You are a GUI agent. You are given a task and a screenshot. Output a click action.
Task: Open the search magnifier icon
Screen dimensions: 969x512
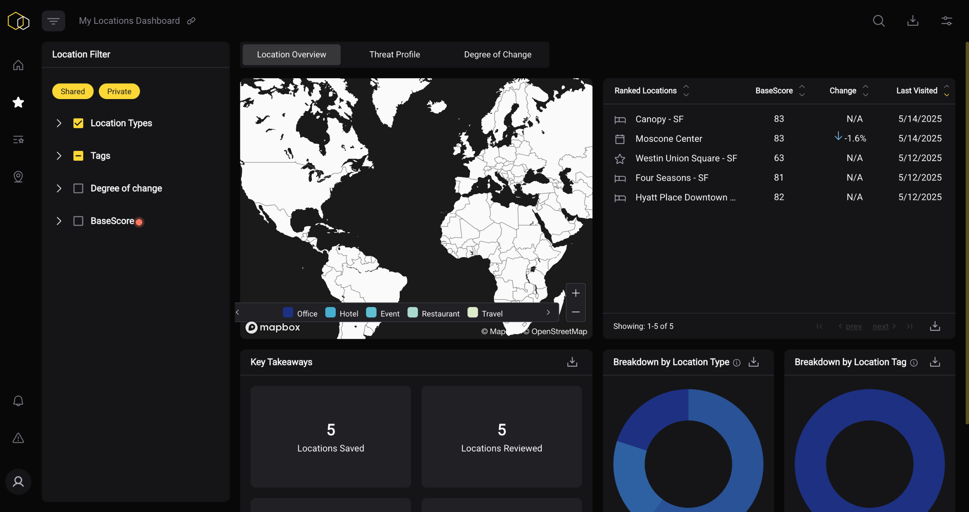[x=879, y=21]
